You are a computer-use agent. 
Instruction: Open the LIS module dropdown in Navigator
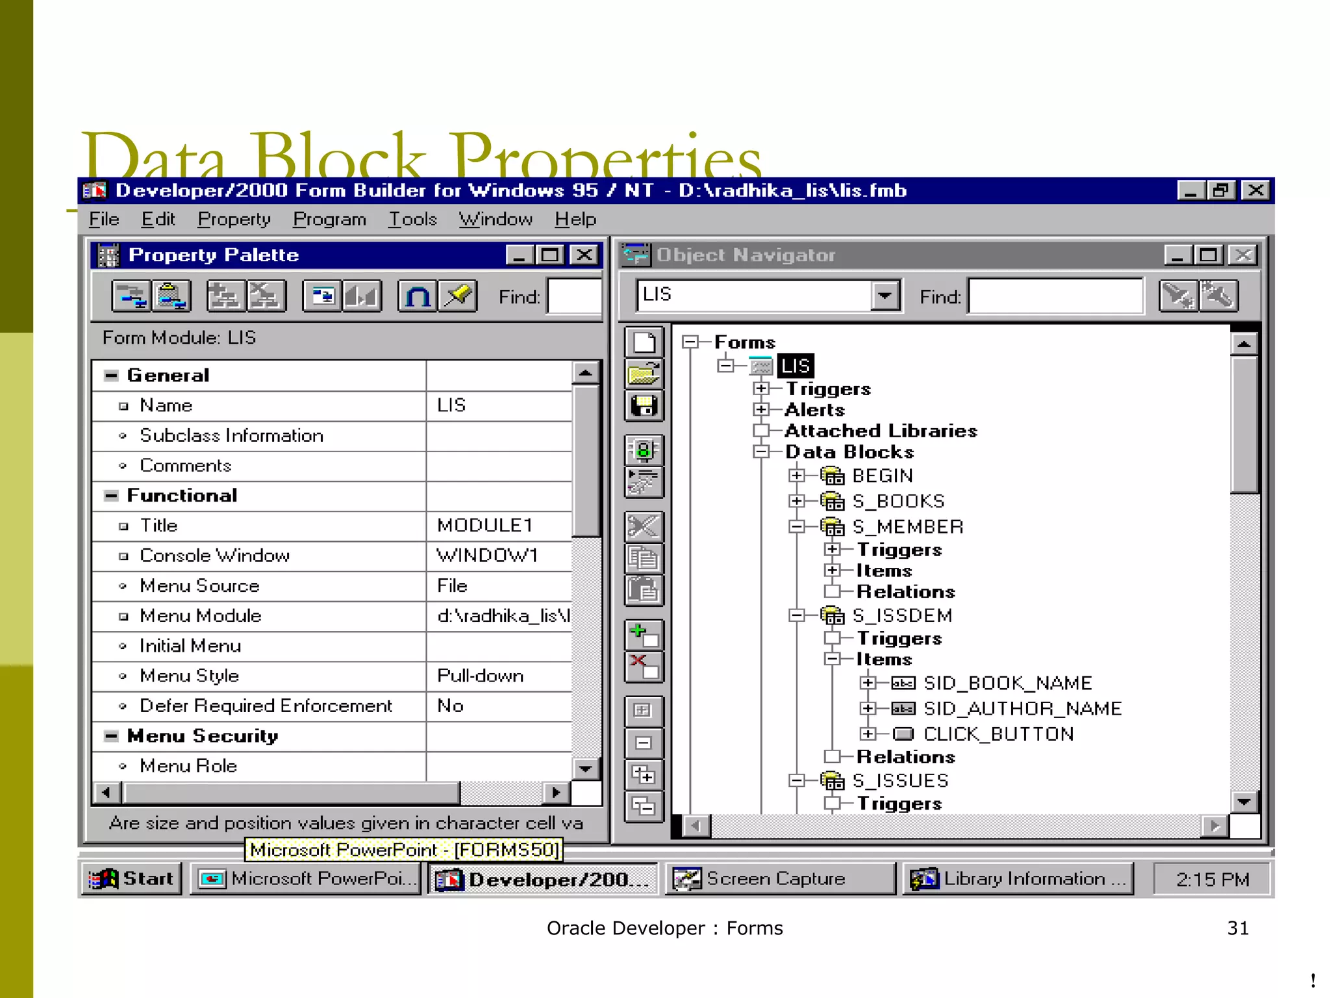(x=885, y=296)
